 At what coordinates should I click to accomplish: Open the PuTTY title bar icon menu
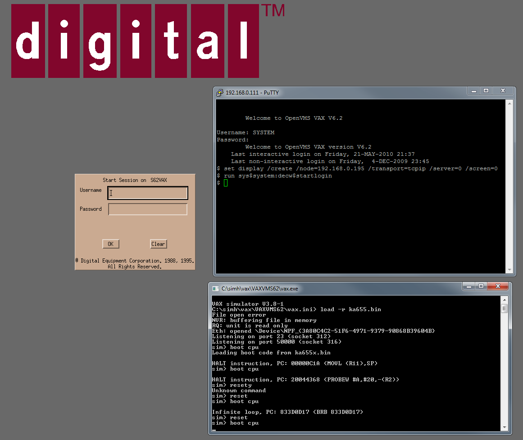tap(219, 93)
